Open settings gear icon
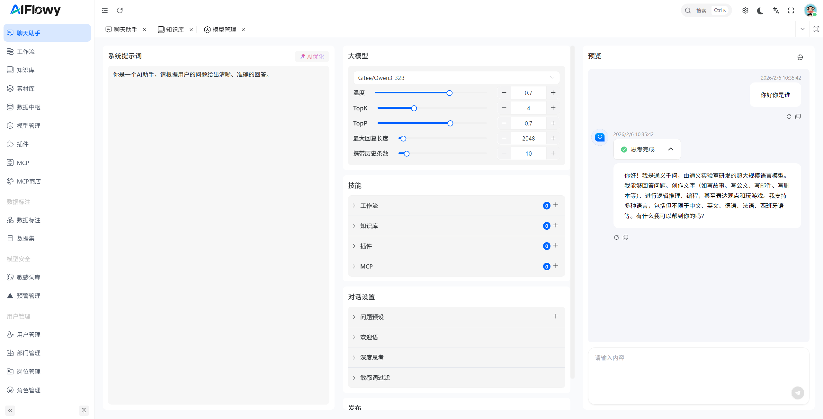This screenshot has height=419, width=823. click(x=745, y=11)
